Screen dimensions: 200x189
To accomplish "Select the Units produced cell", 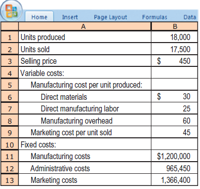I will point(85,37).
